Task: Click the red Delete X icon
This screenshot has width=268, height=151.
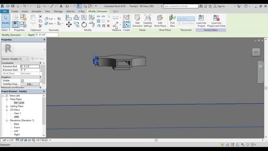Action: click(108, 26)
